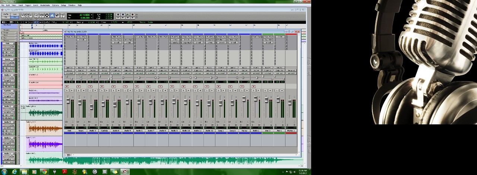Open the Region menu
This screenshot has height=175, width=477.
tap(28, 5)
